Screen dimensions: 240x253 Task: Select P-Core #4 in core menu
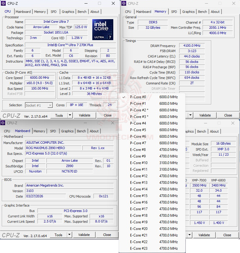[152, 123]
